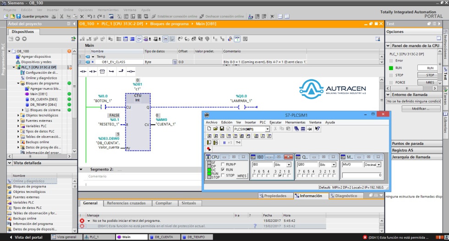Click the empty box instruction icon

[102, 71]
